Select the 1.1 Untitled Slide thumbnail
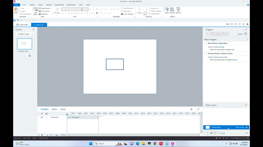The height and width of the screenshot is (147, 263). click(x=25, y=44)
